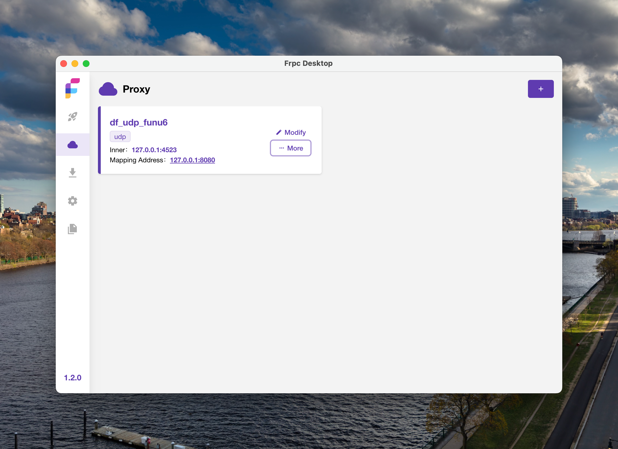Screen dimensions: 618x449
Task: Click the purple cloud icon beside Proxy
Action: coord(108,89)
